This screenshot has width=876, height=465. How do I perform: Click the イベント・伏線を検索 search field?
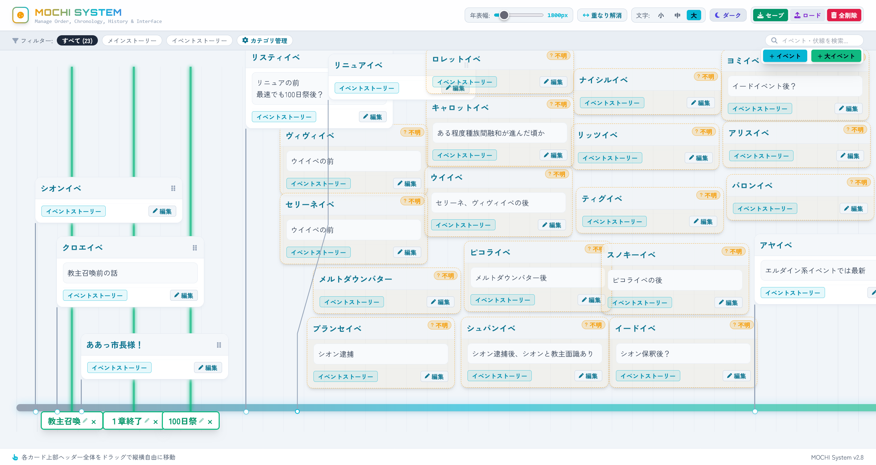[x=814, y=41]
